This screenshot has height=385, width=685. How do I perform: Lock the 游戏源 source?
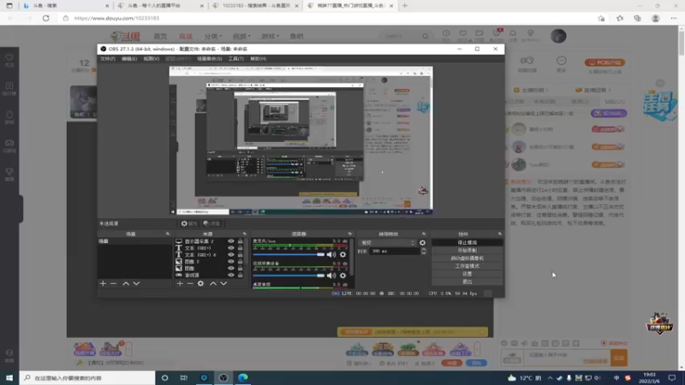point(241,275)
